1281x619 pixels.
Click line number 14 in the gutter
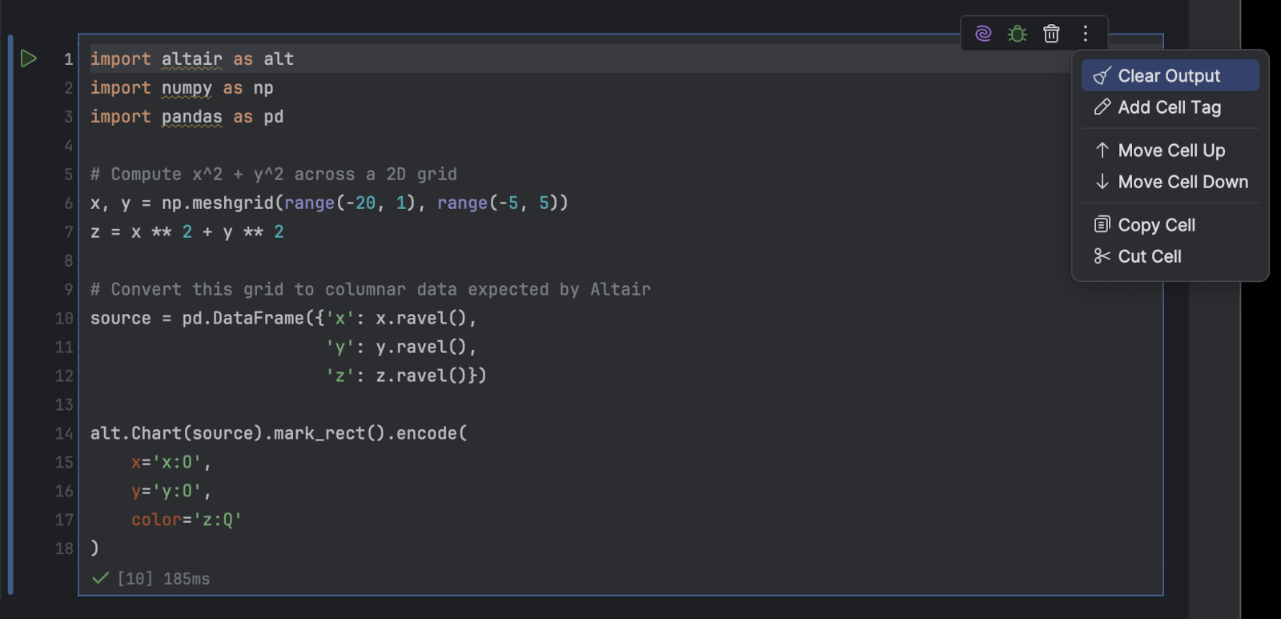64,433
